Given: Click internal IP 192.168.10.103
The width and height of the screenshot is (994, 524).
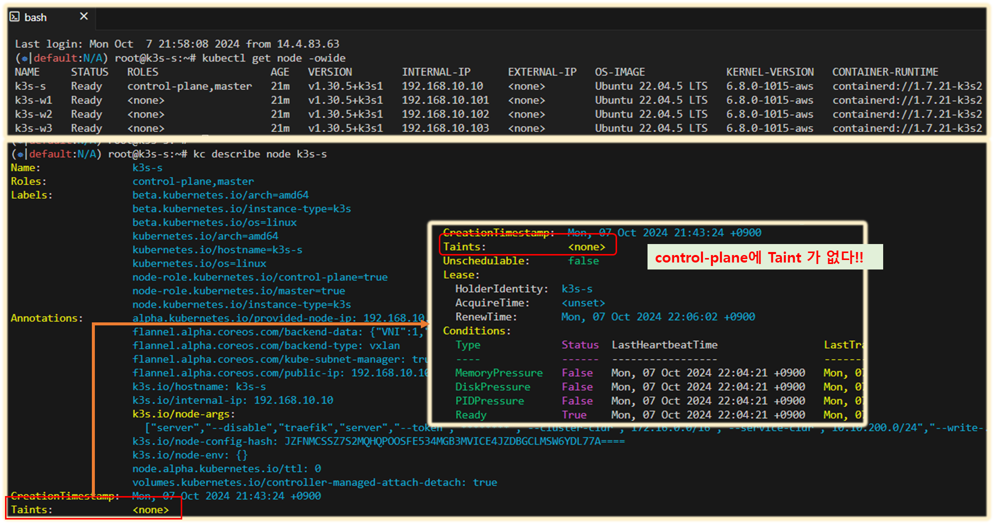Looking at the screenshot, I should [445, 128].
